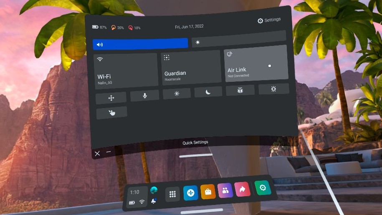Click the Wi-Fi icon in dock status
382x215 pixels.
tap(142, 202)
